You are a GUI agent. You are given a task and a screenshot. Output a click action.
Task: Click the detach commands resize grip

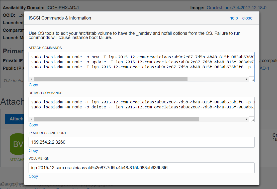tap(252, 120)
